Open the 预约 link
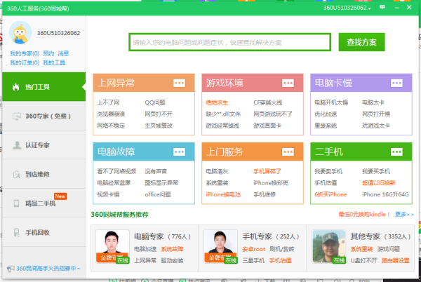This screenshot has width=421, height=282. tap(48, 53)
